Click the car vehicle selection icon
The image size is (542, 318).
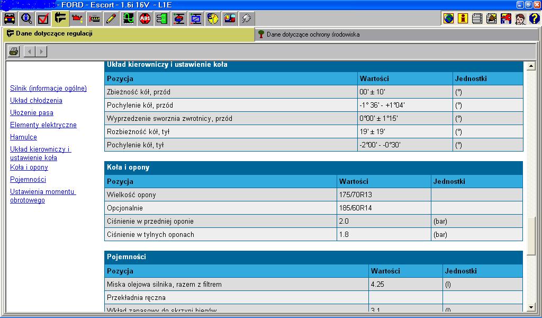click(x=10, y=19)
